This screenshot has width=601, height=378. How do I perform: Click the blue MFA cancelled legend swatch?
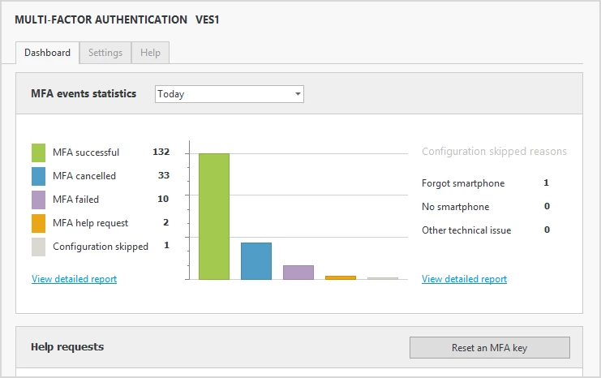point(38,176)
